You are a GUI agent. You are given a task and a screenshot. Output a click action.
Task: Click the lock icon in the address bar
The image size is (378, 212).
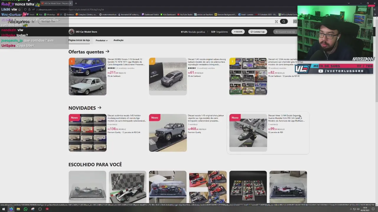[29, 10]
